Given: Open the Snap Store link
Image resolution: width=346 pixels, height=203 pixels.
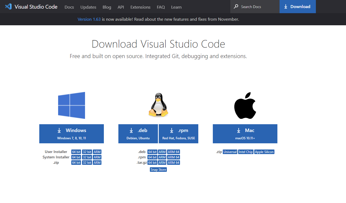Looking at the screenshot, I should (158, 170).
